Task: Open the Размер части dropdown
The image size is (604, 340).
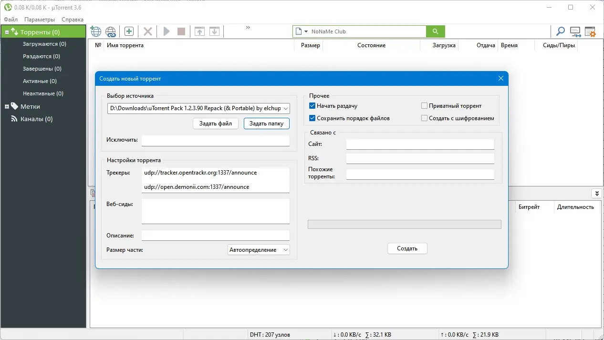Action: [285, 249]
